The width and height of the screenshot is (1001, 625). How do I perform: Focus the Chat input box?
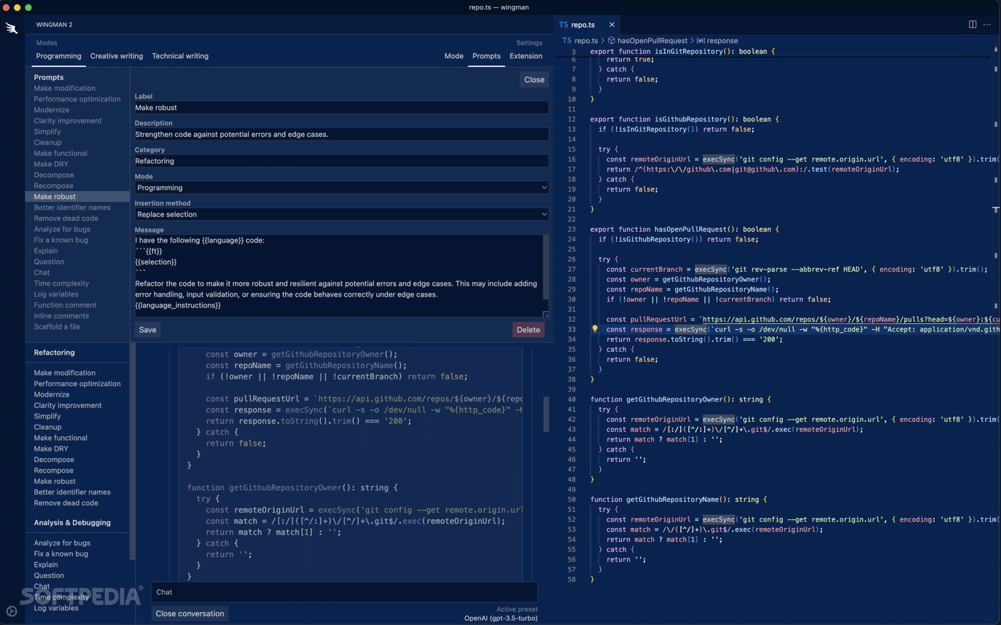tap(344, 592)
